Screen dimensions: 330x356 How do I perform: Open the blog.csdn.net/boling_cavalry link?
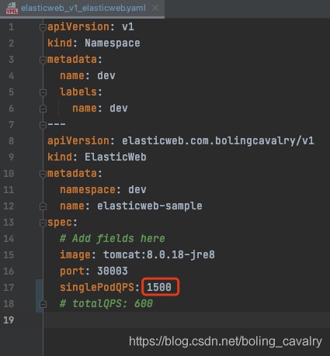pos(225,341)
